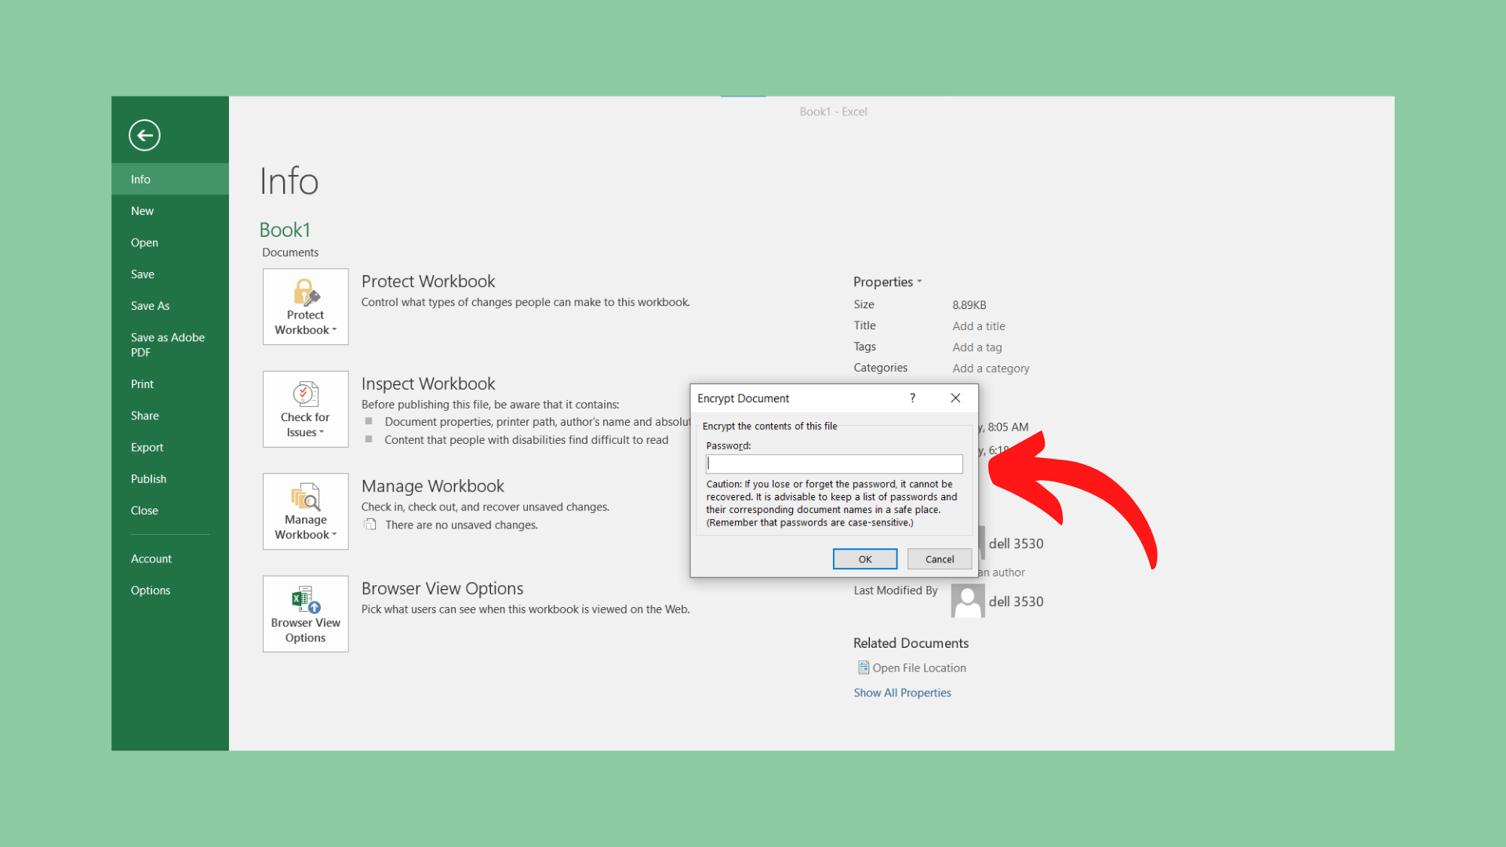This screenshot has height=847, width=1506.
Task: Open the Publish tab
Action: (170, 478)
